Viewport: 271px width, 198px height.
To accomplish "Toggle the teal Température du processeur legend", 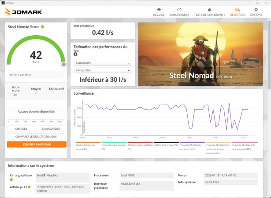I will click(114, 146).
